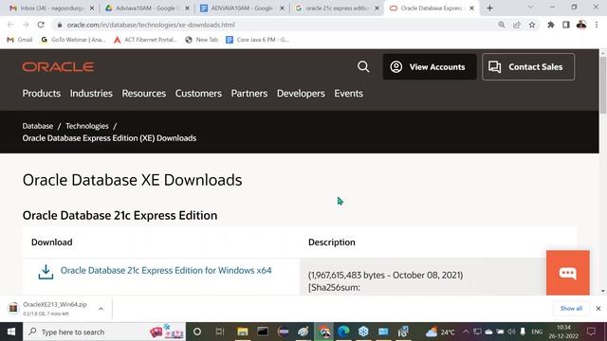Click the browser forward arrow

coord(26,25)
